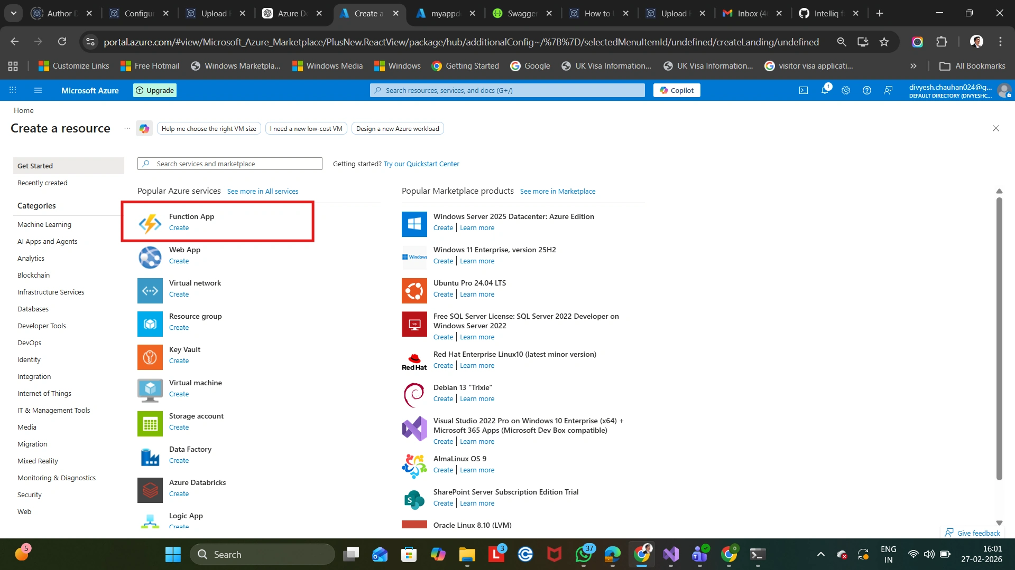Open the Key Vault icon
The height and width of the screenshot is (570, 1015).
150,357
